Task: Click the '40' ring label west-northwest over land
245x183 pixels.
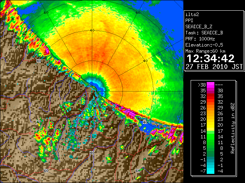Action: (39, 61)
